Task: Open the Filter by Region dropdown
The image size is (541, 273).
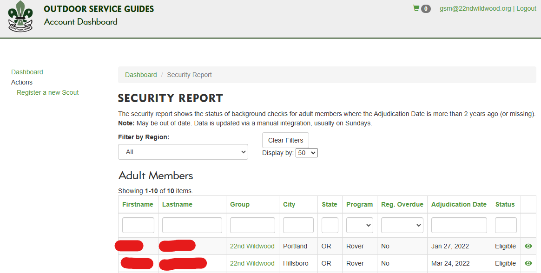Action: pyautogui.click(x=183, y=152)
